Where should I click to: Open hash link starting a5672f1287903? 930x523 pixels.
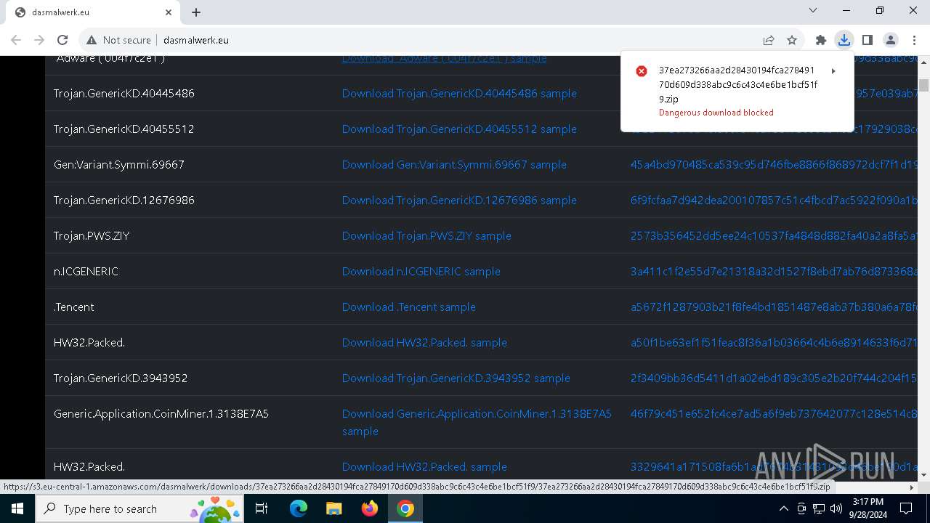click(x=774, y=307)
